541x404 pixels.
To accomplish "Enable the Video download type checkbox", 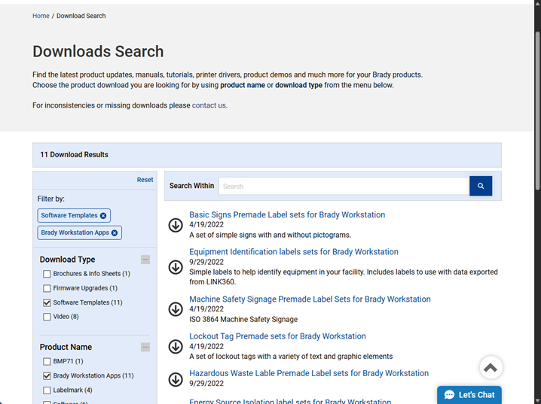I will [x=47, y=317].
